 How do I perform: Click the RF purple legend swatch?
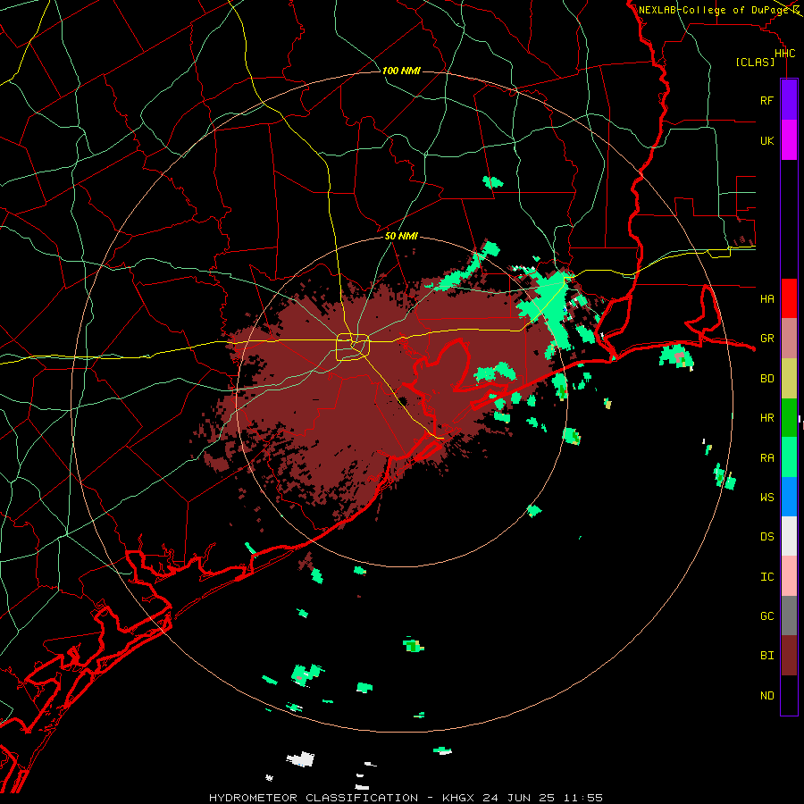click(789, 100)
